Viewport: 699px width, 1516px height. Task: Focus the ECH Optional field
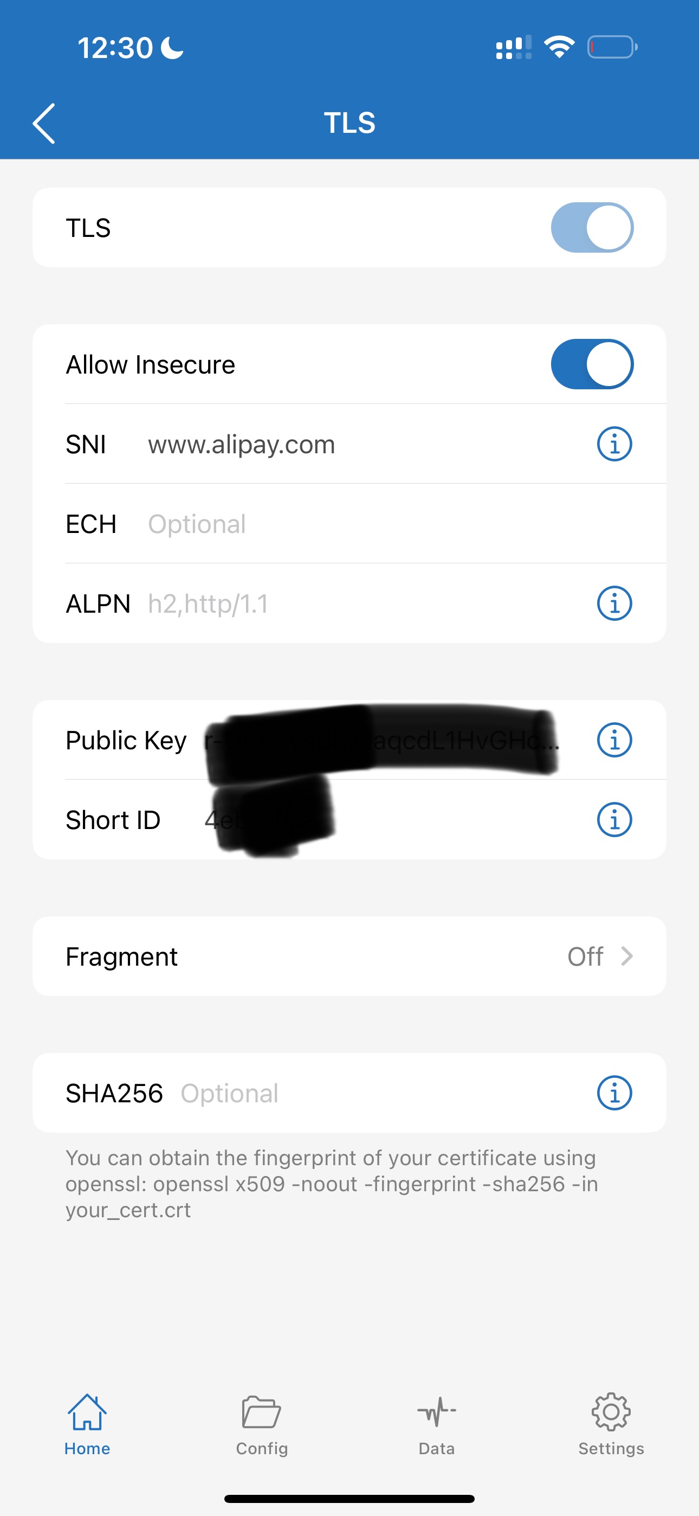coord(353,524)
